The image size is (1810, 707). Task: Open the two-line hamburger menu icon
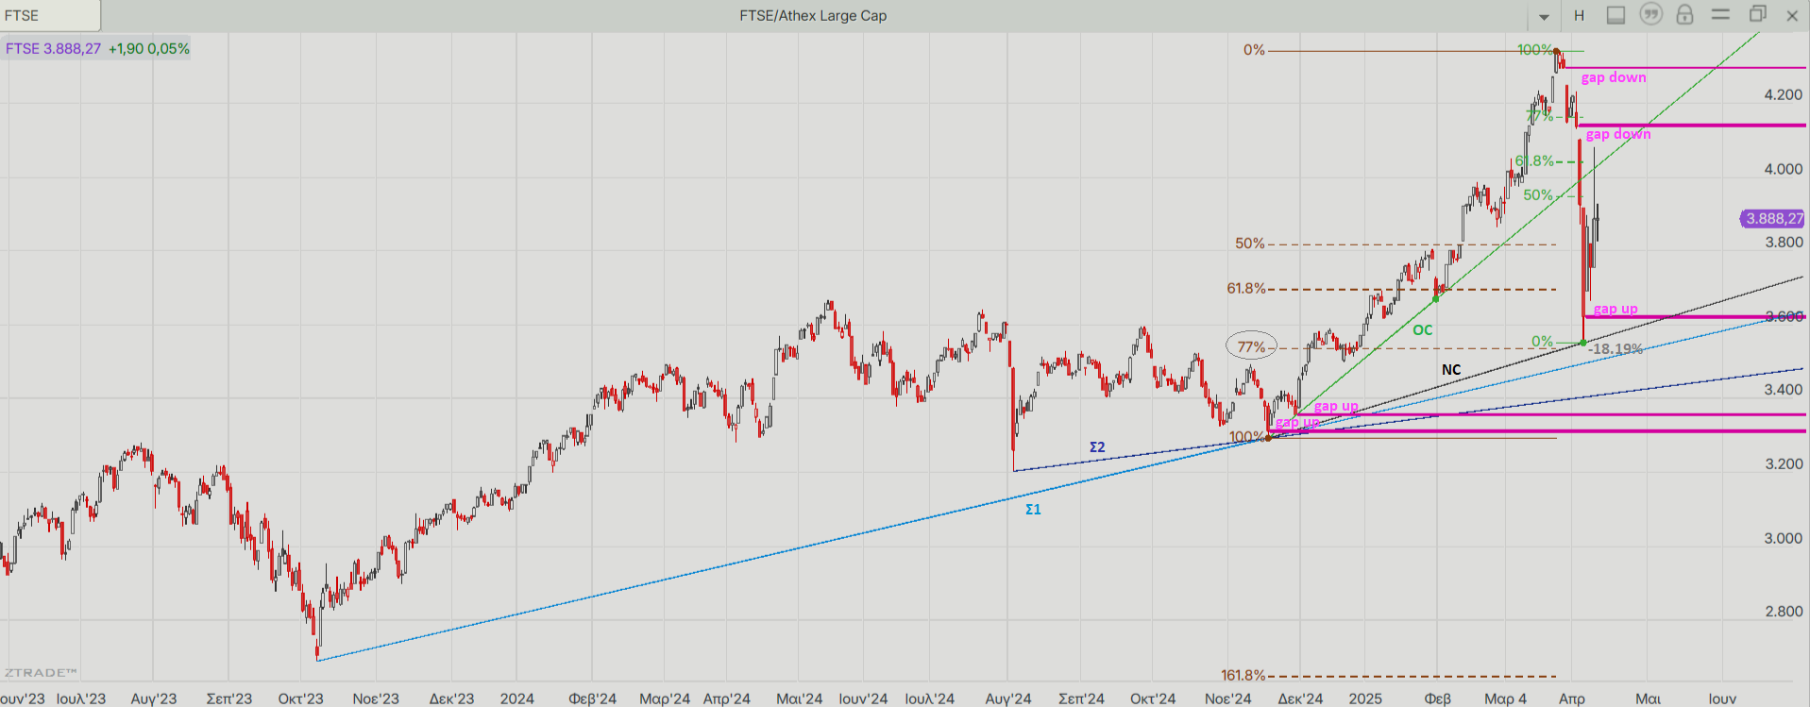(x=1720, y=14)
